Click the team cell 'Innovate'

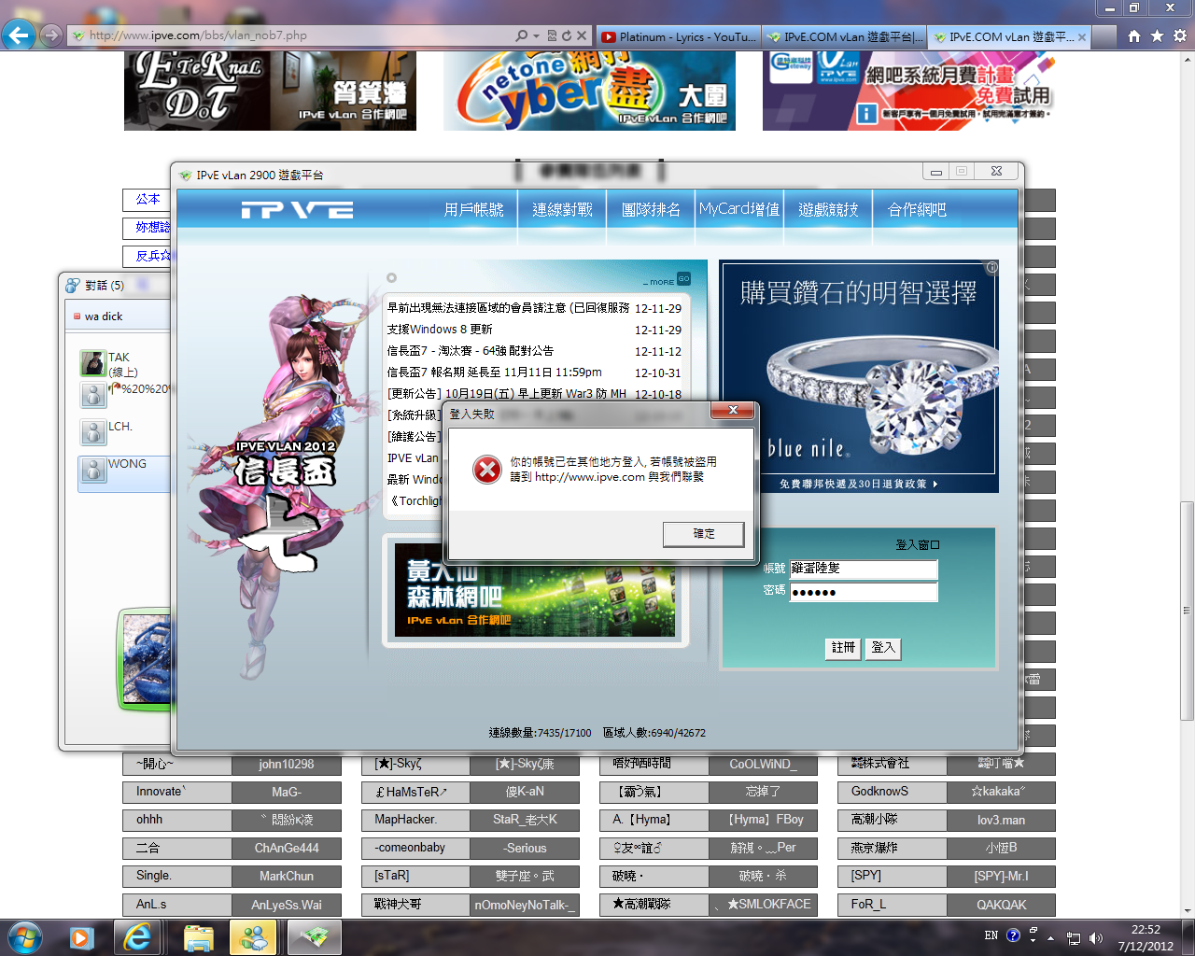pyautogui.click(x=177, y=793)
